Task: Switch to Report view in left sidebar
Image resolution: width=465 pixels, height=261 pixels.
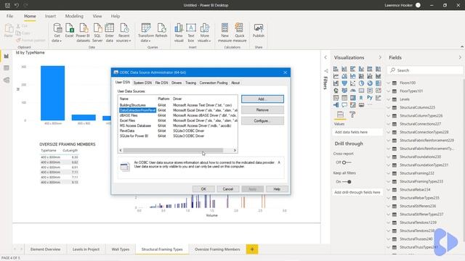Action: [x=7, y=56]
